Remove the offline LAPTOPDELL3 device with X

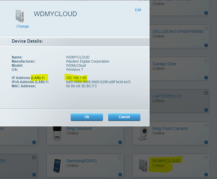pos(206,93)
